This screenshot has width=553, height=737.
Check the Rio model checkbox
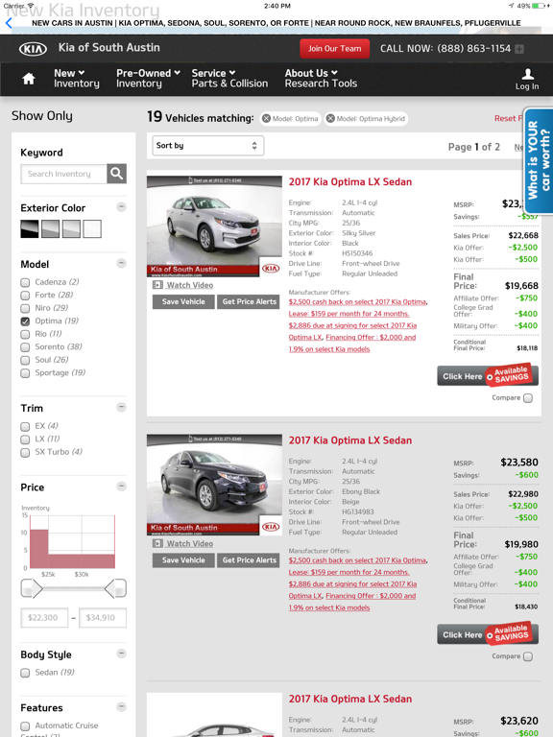click(x=25, y=334)
